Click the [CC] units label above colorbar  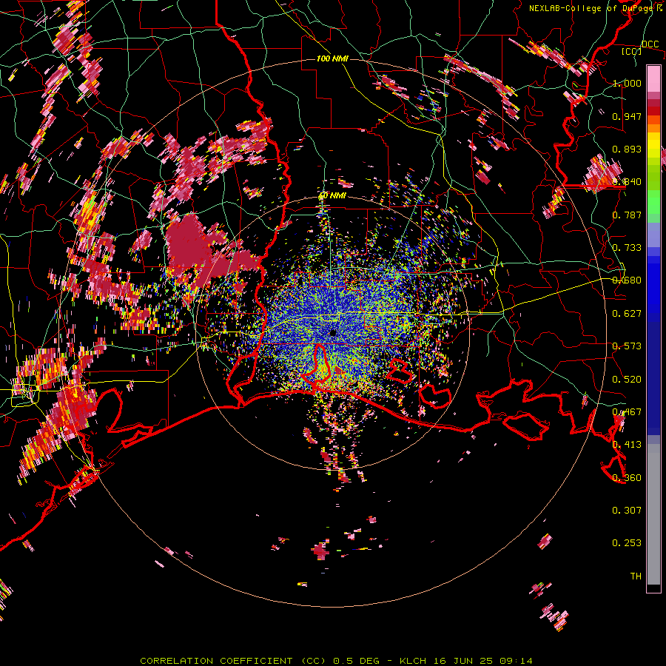point(630,51)
